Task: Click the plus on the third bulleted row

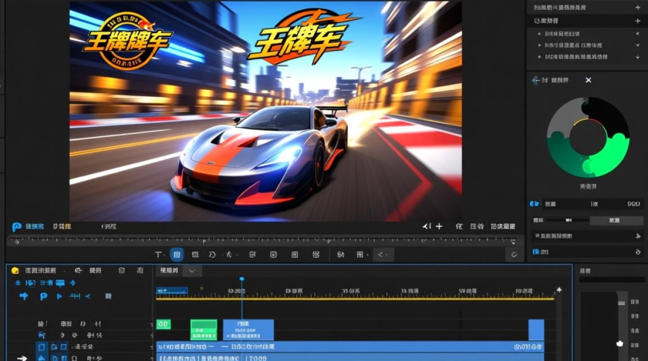Action: (x=638, y=57)
